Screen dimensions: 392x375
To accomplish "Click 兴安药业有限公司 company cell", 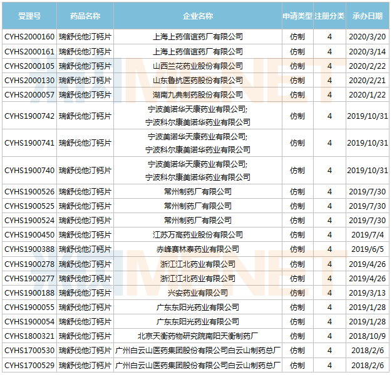I will click(x=198, y=292).
